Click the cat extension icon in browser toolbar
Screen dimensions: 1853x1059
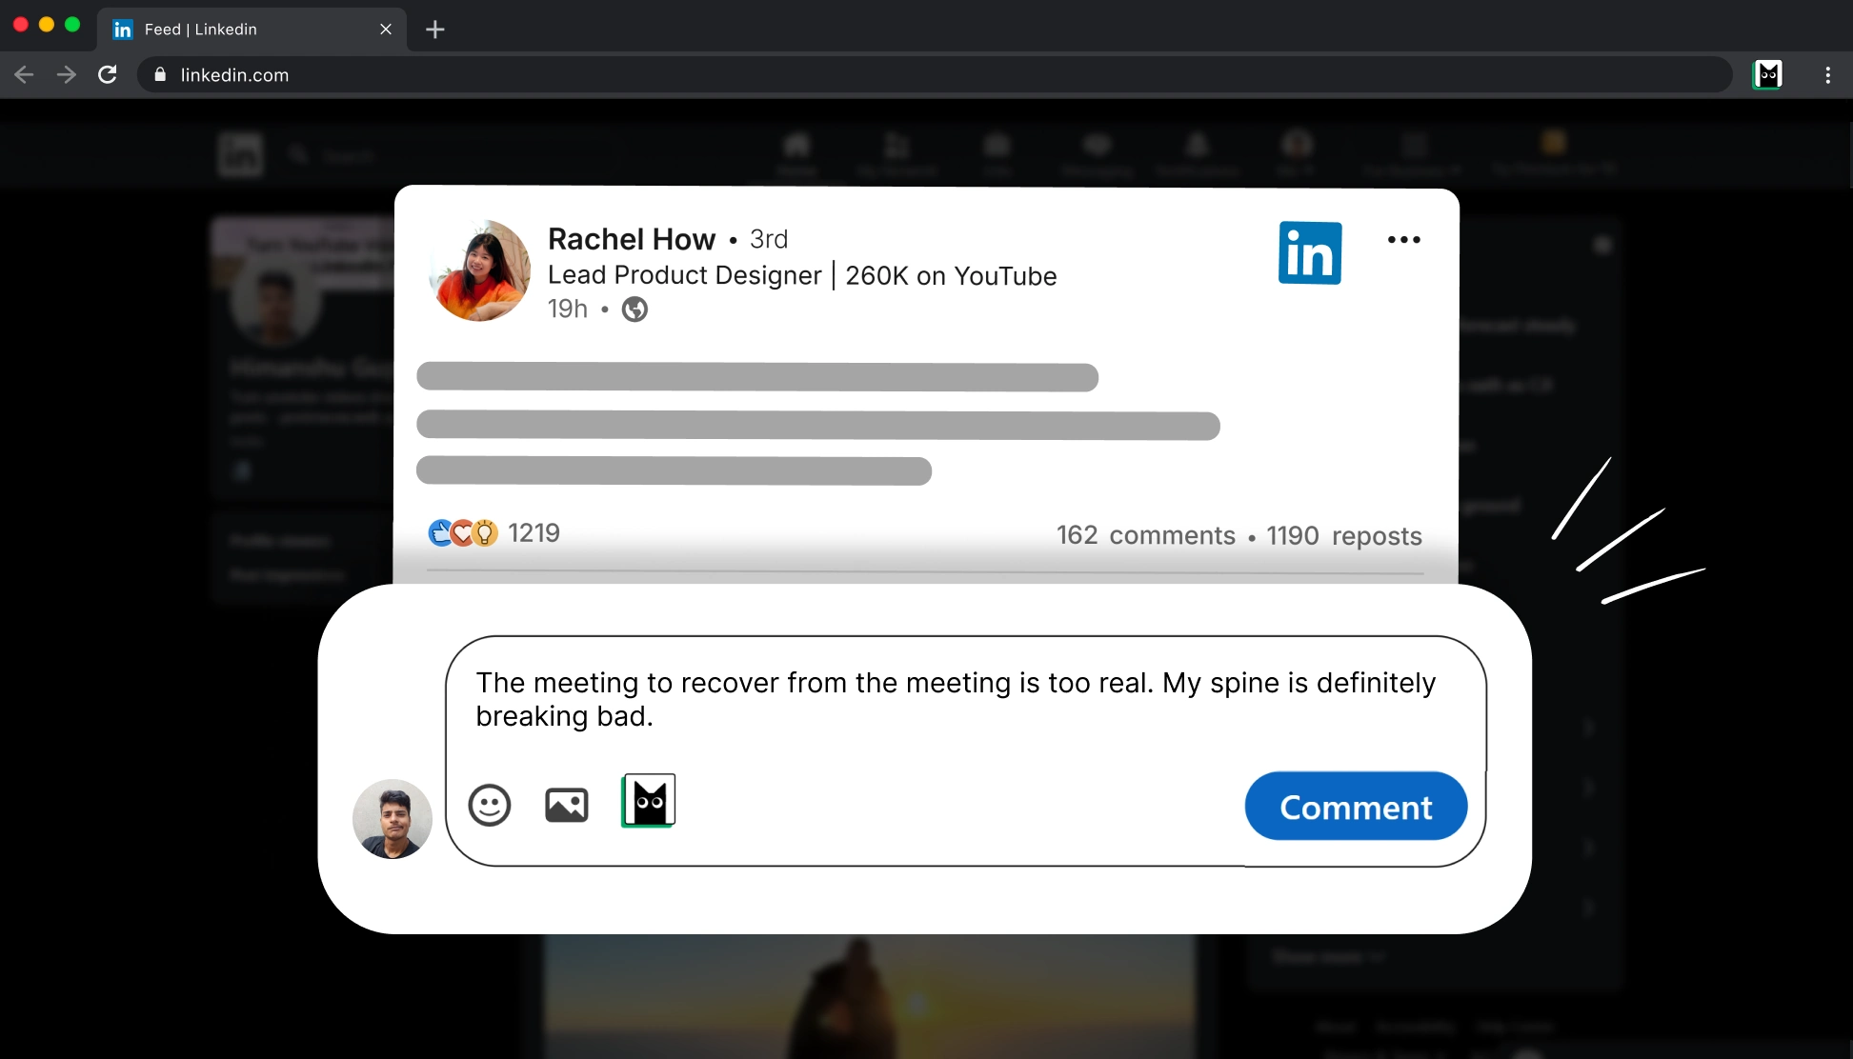pyautogui.click(x=1768, y=74)
